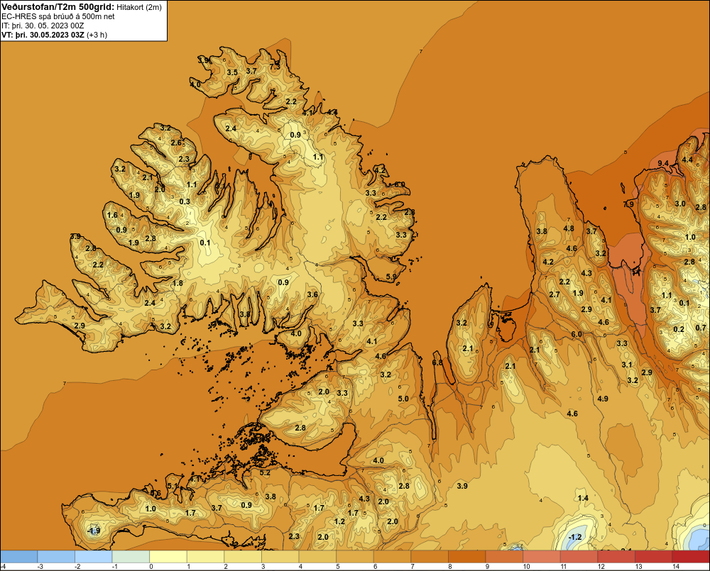The image size is (710, 571).
Task: Click the 2.7 temperature label
Action: [x=555, y=294]
